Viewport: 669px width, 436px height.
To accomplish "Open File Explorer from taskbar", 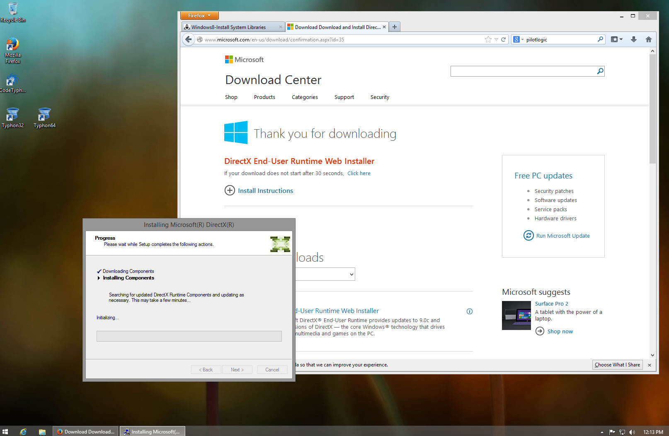I will pos(42,431).
